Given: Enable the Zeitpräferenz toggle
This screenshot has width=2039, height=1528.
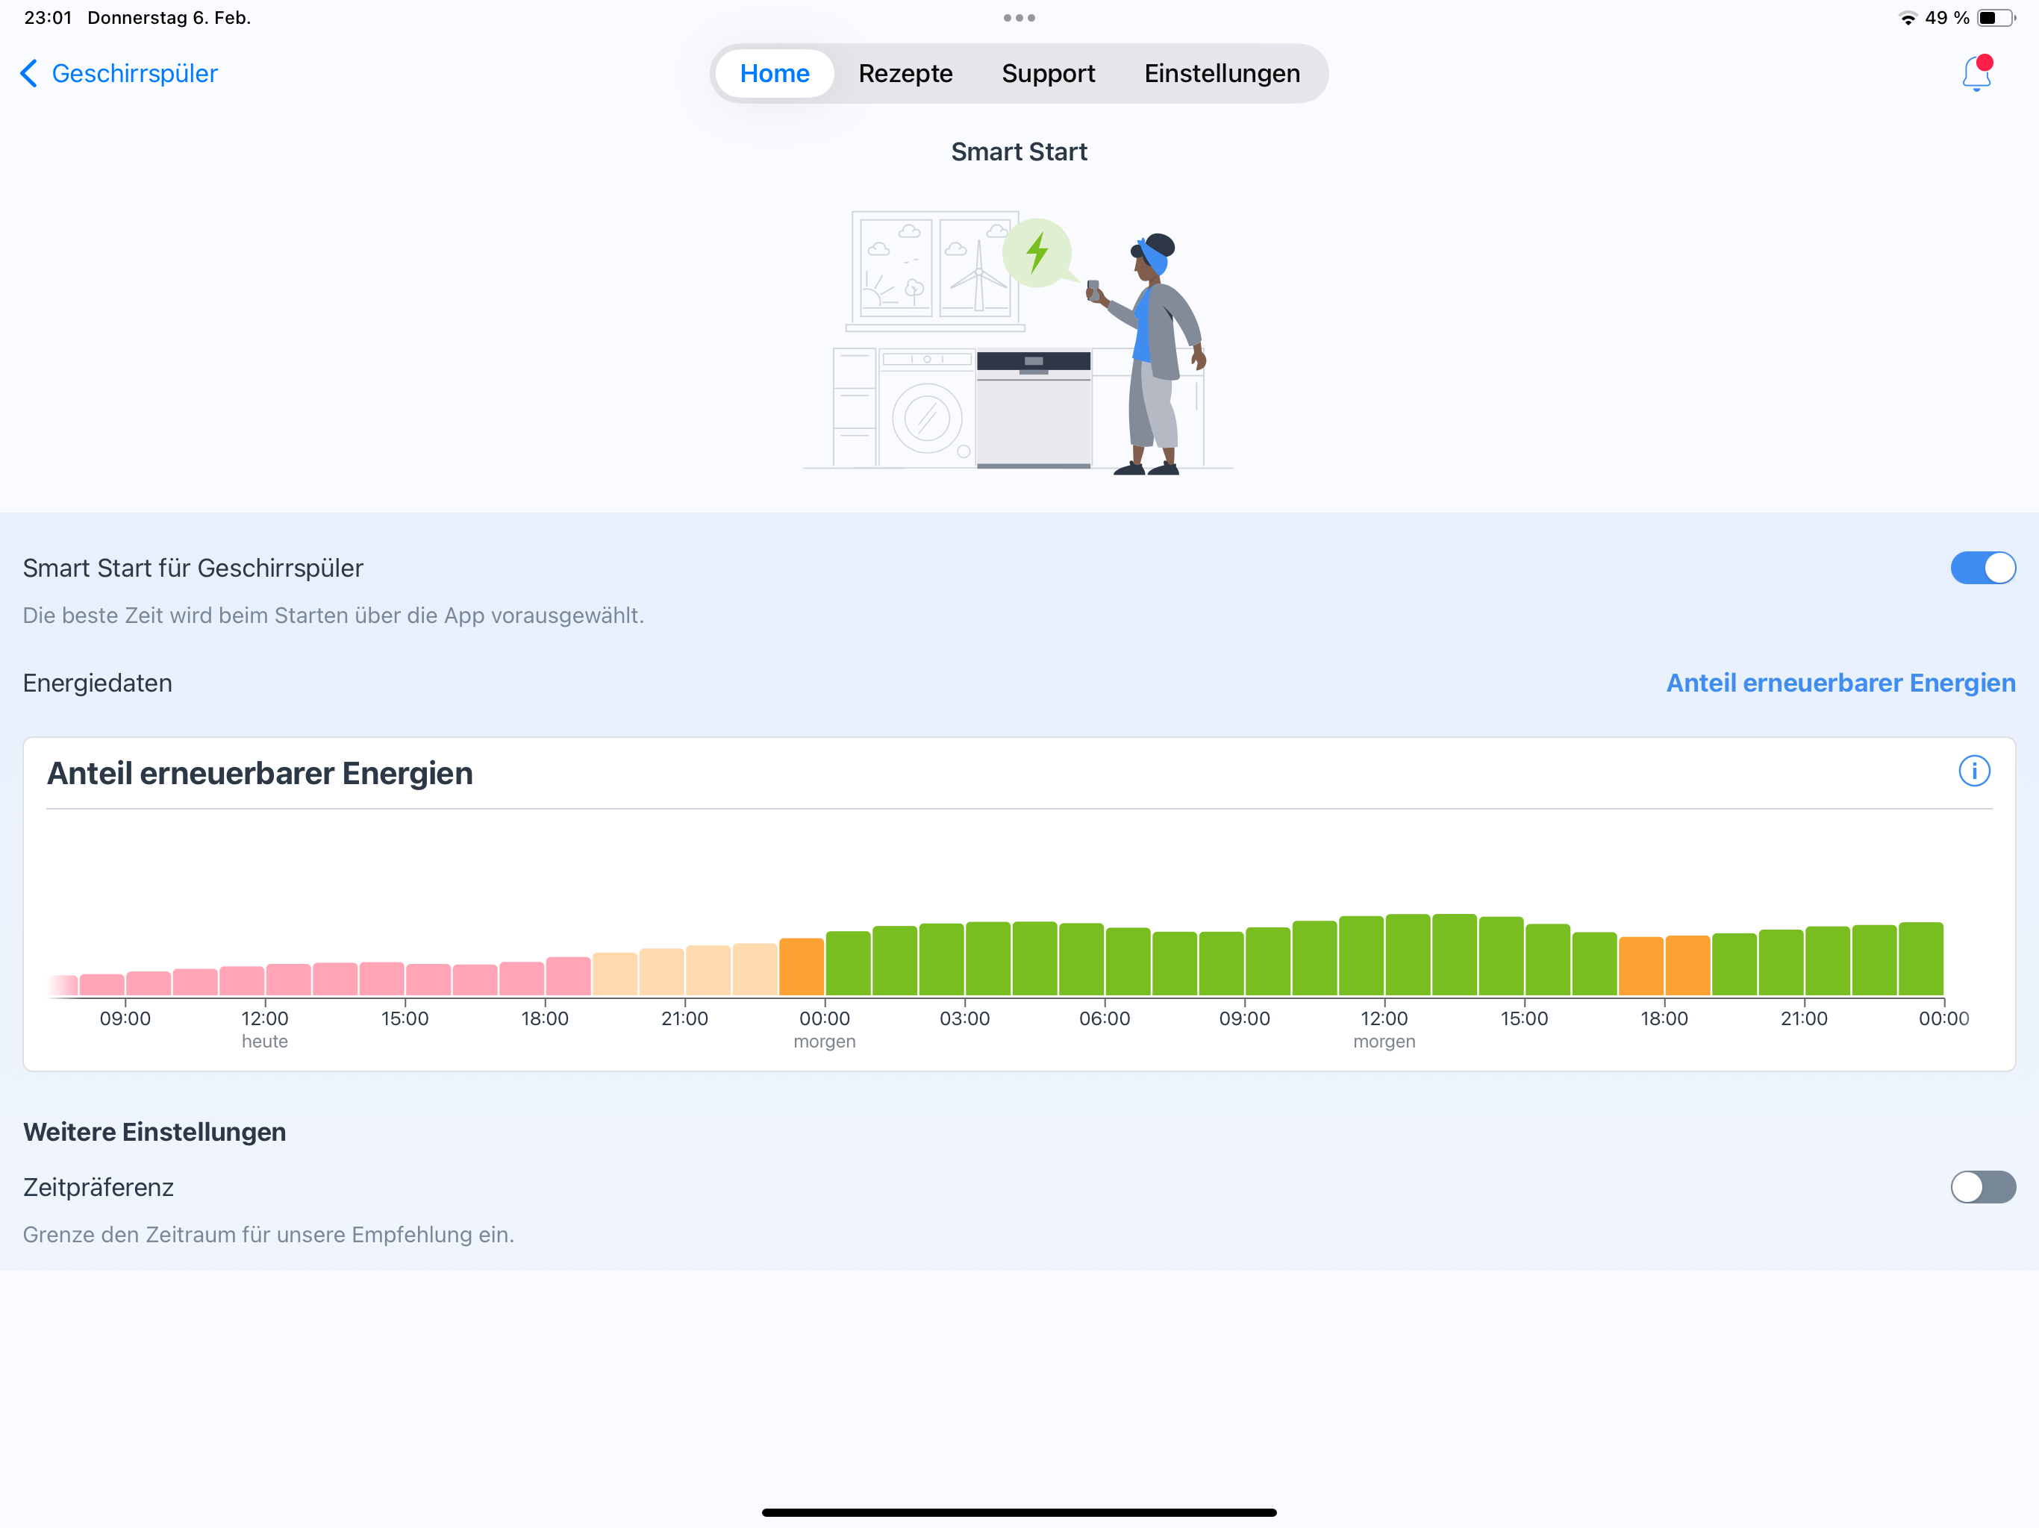Looking at the screenshot, I should [x=1983, y=1187].
